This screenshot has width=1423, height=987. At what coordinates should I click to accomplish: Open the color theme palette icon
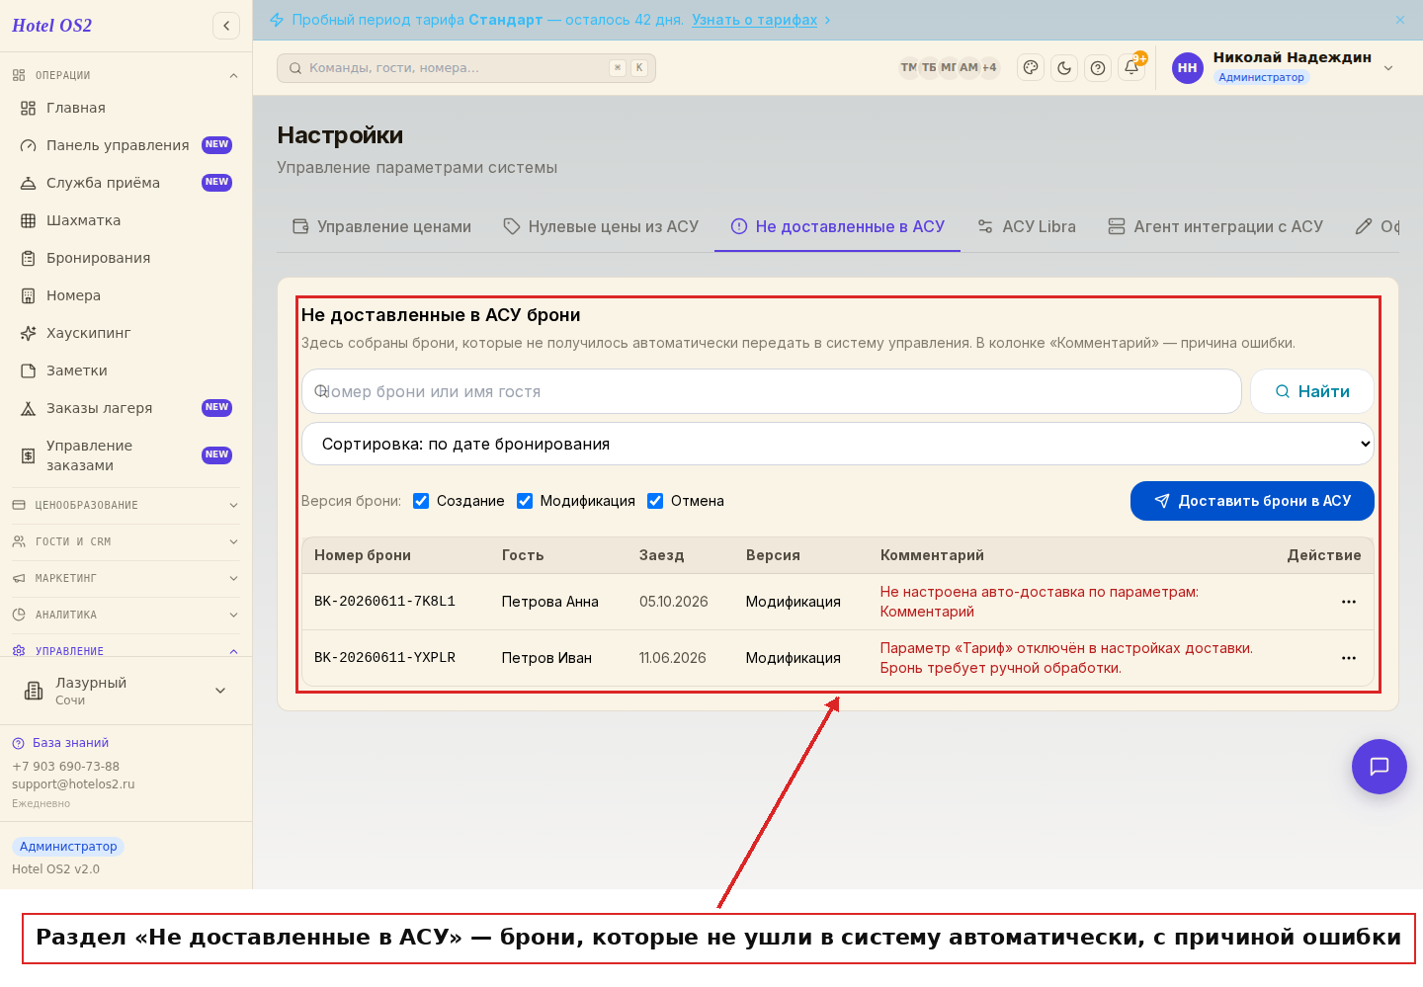(x=1031, y=68)
